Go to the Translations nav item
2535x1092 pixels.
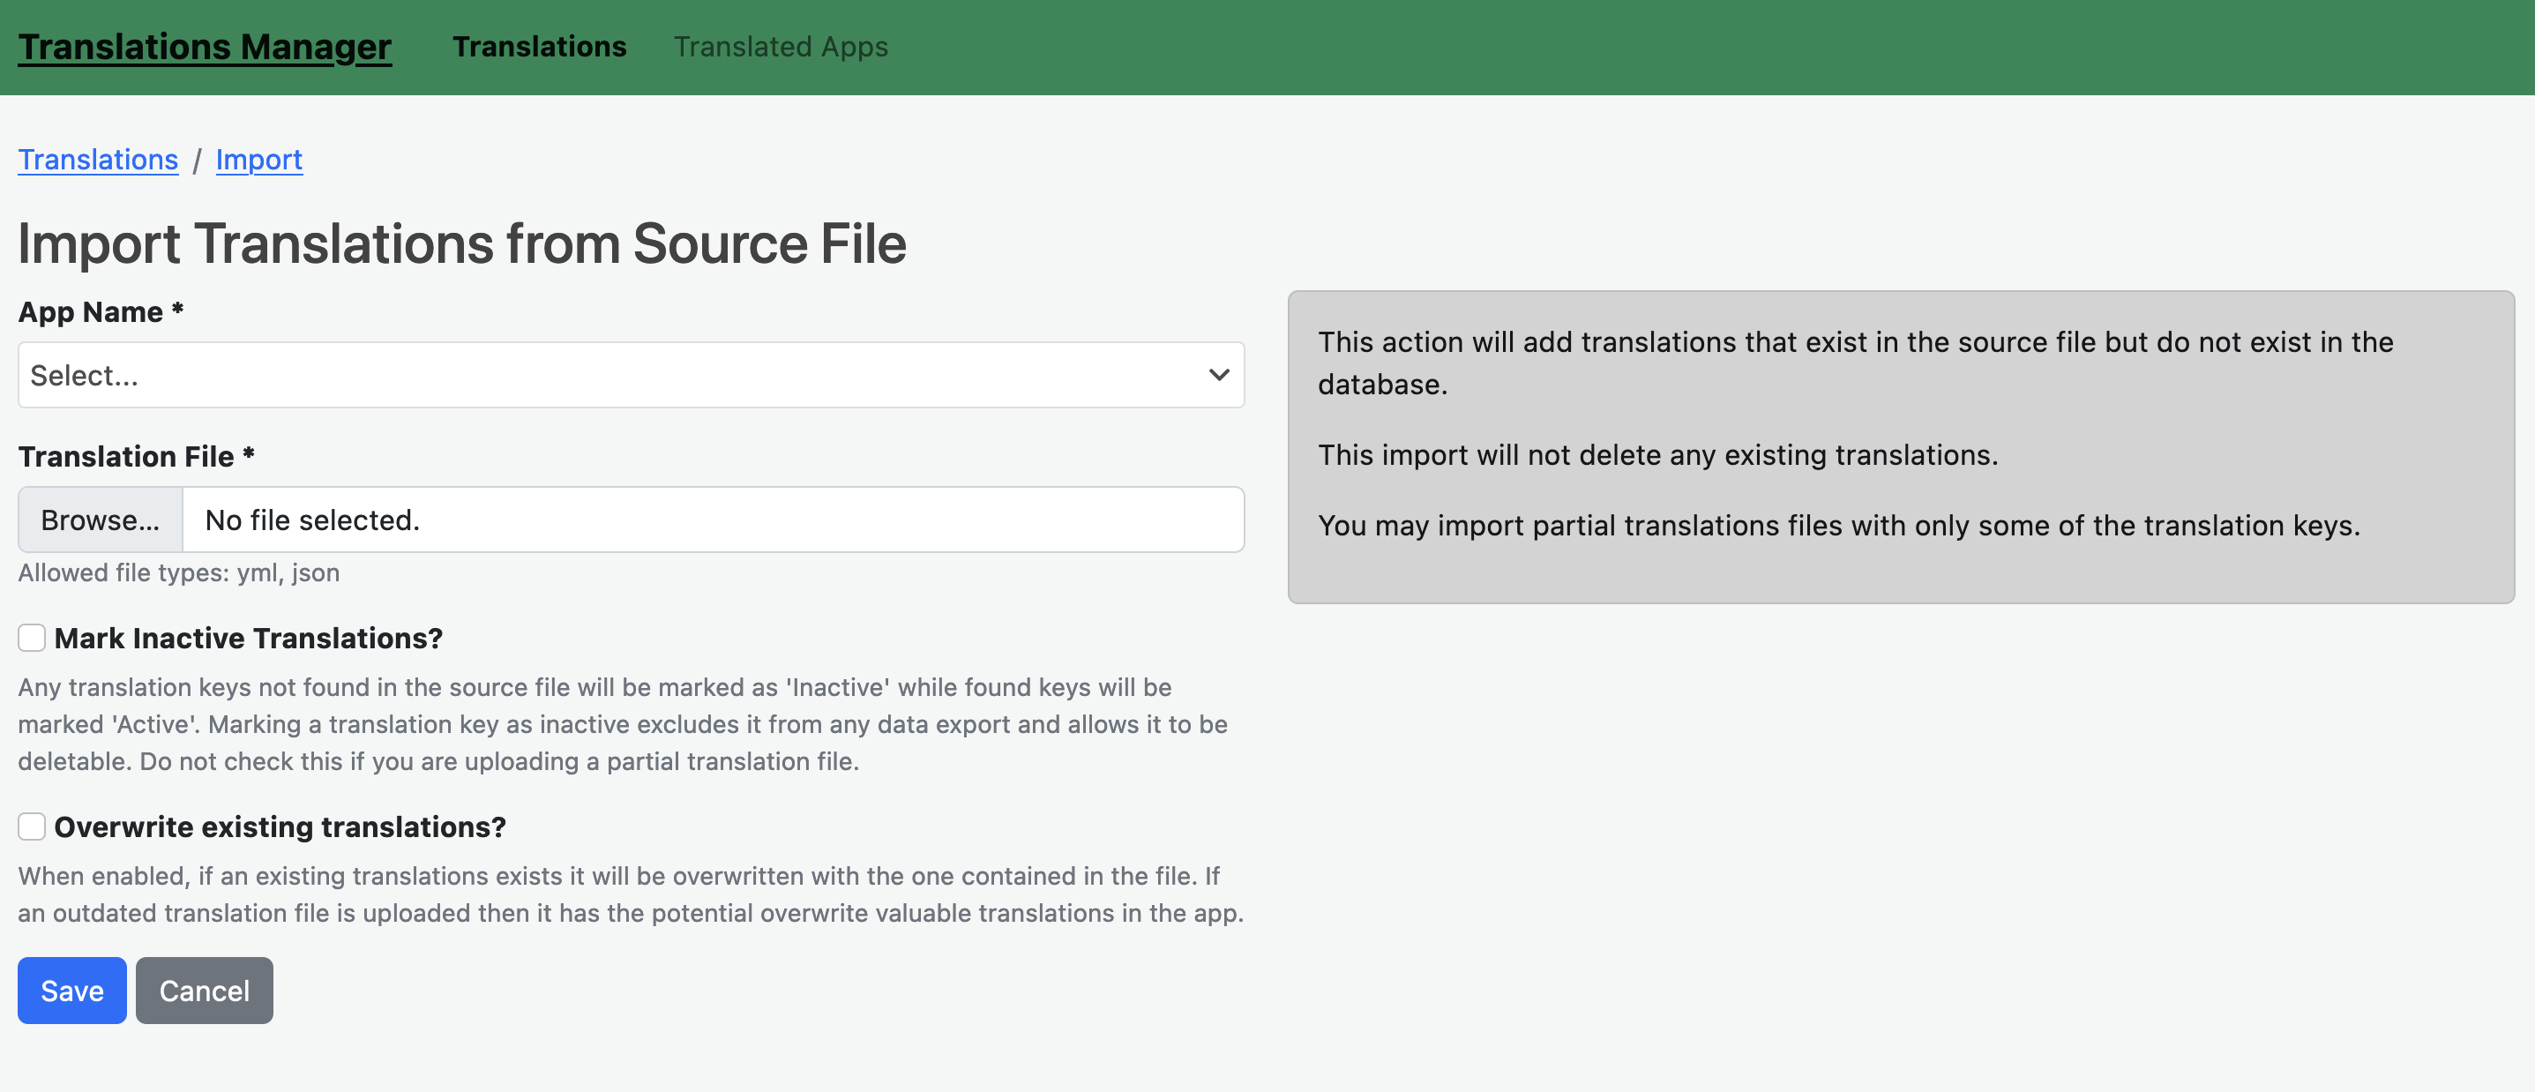tap(539, 46)
